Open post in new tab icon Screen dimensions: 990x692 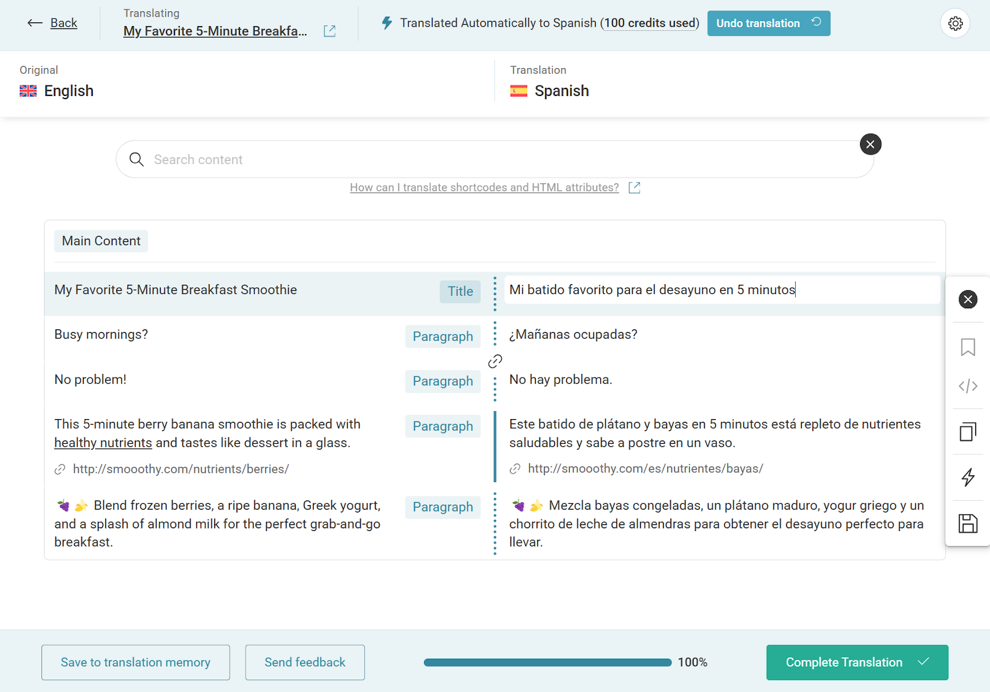pos(330,31)
